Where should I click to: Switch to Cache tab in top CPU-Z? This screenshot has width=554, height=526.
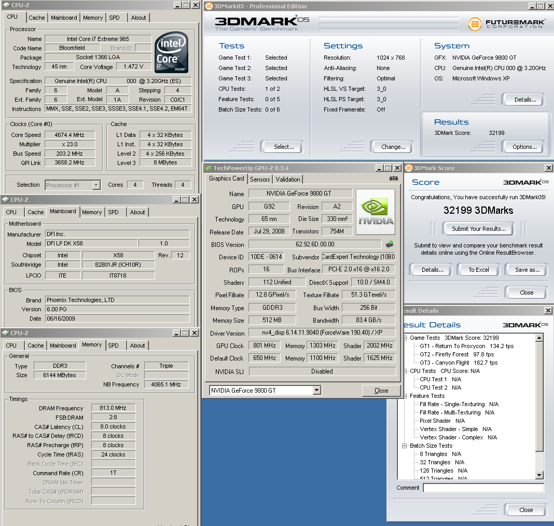(x=37, y=18)
